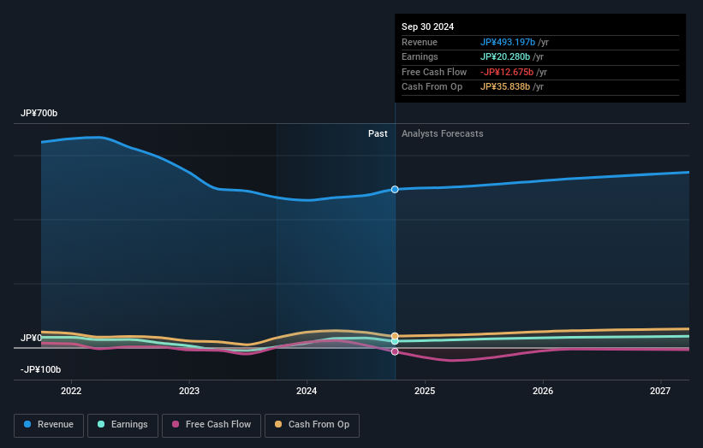The height and width of the screenshot is (448, 703).
Task: Click the Sep 30 2024 tooltip date
Action: pos(428,27)
